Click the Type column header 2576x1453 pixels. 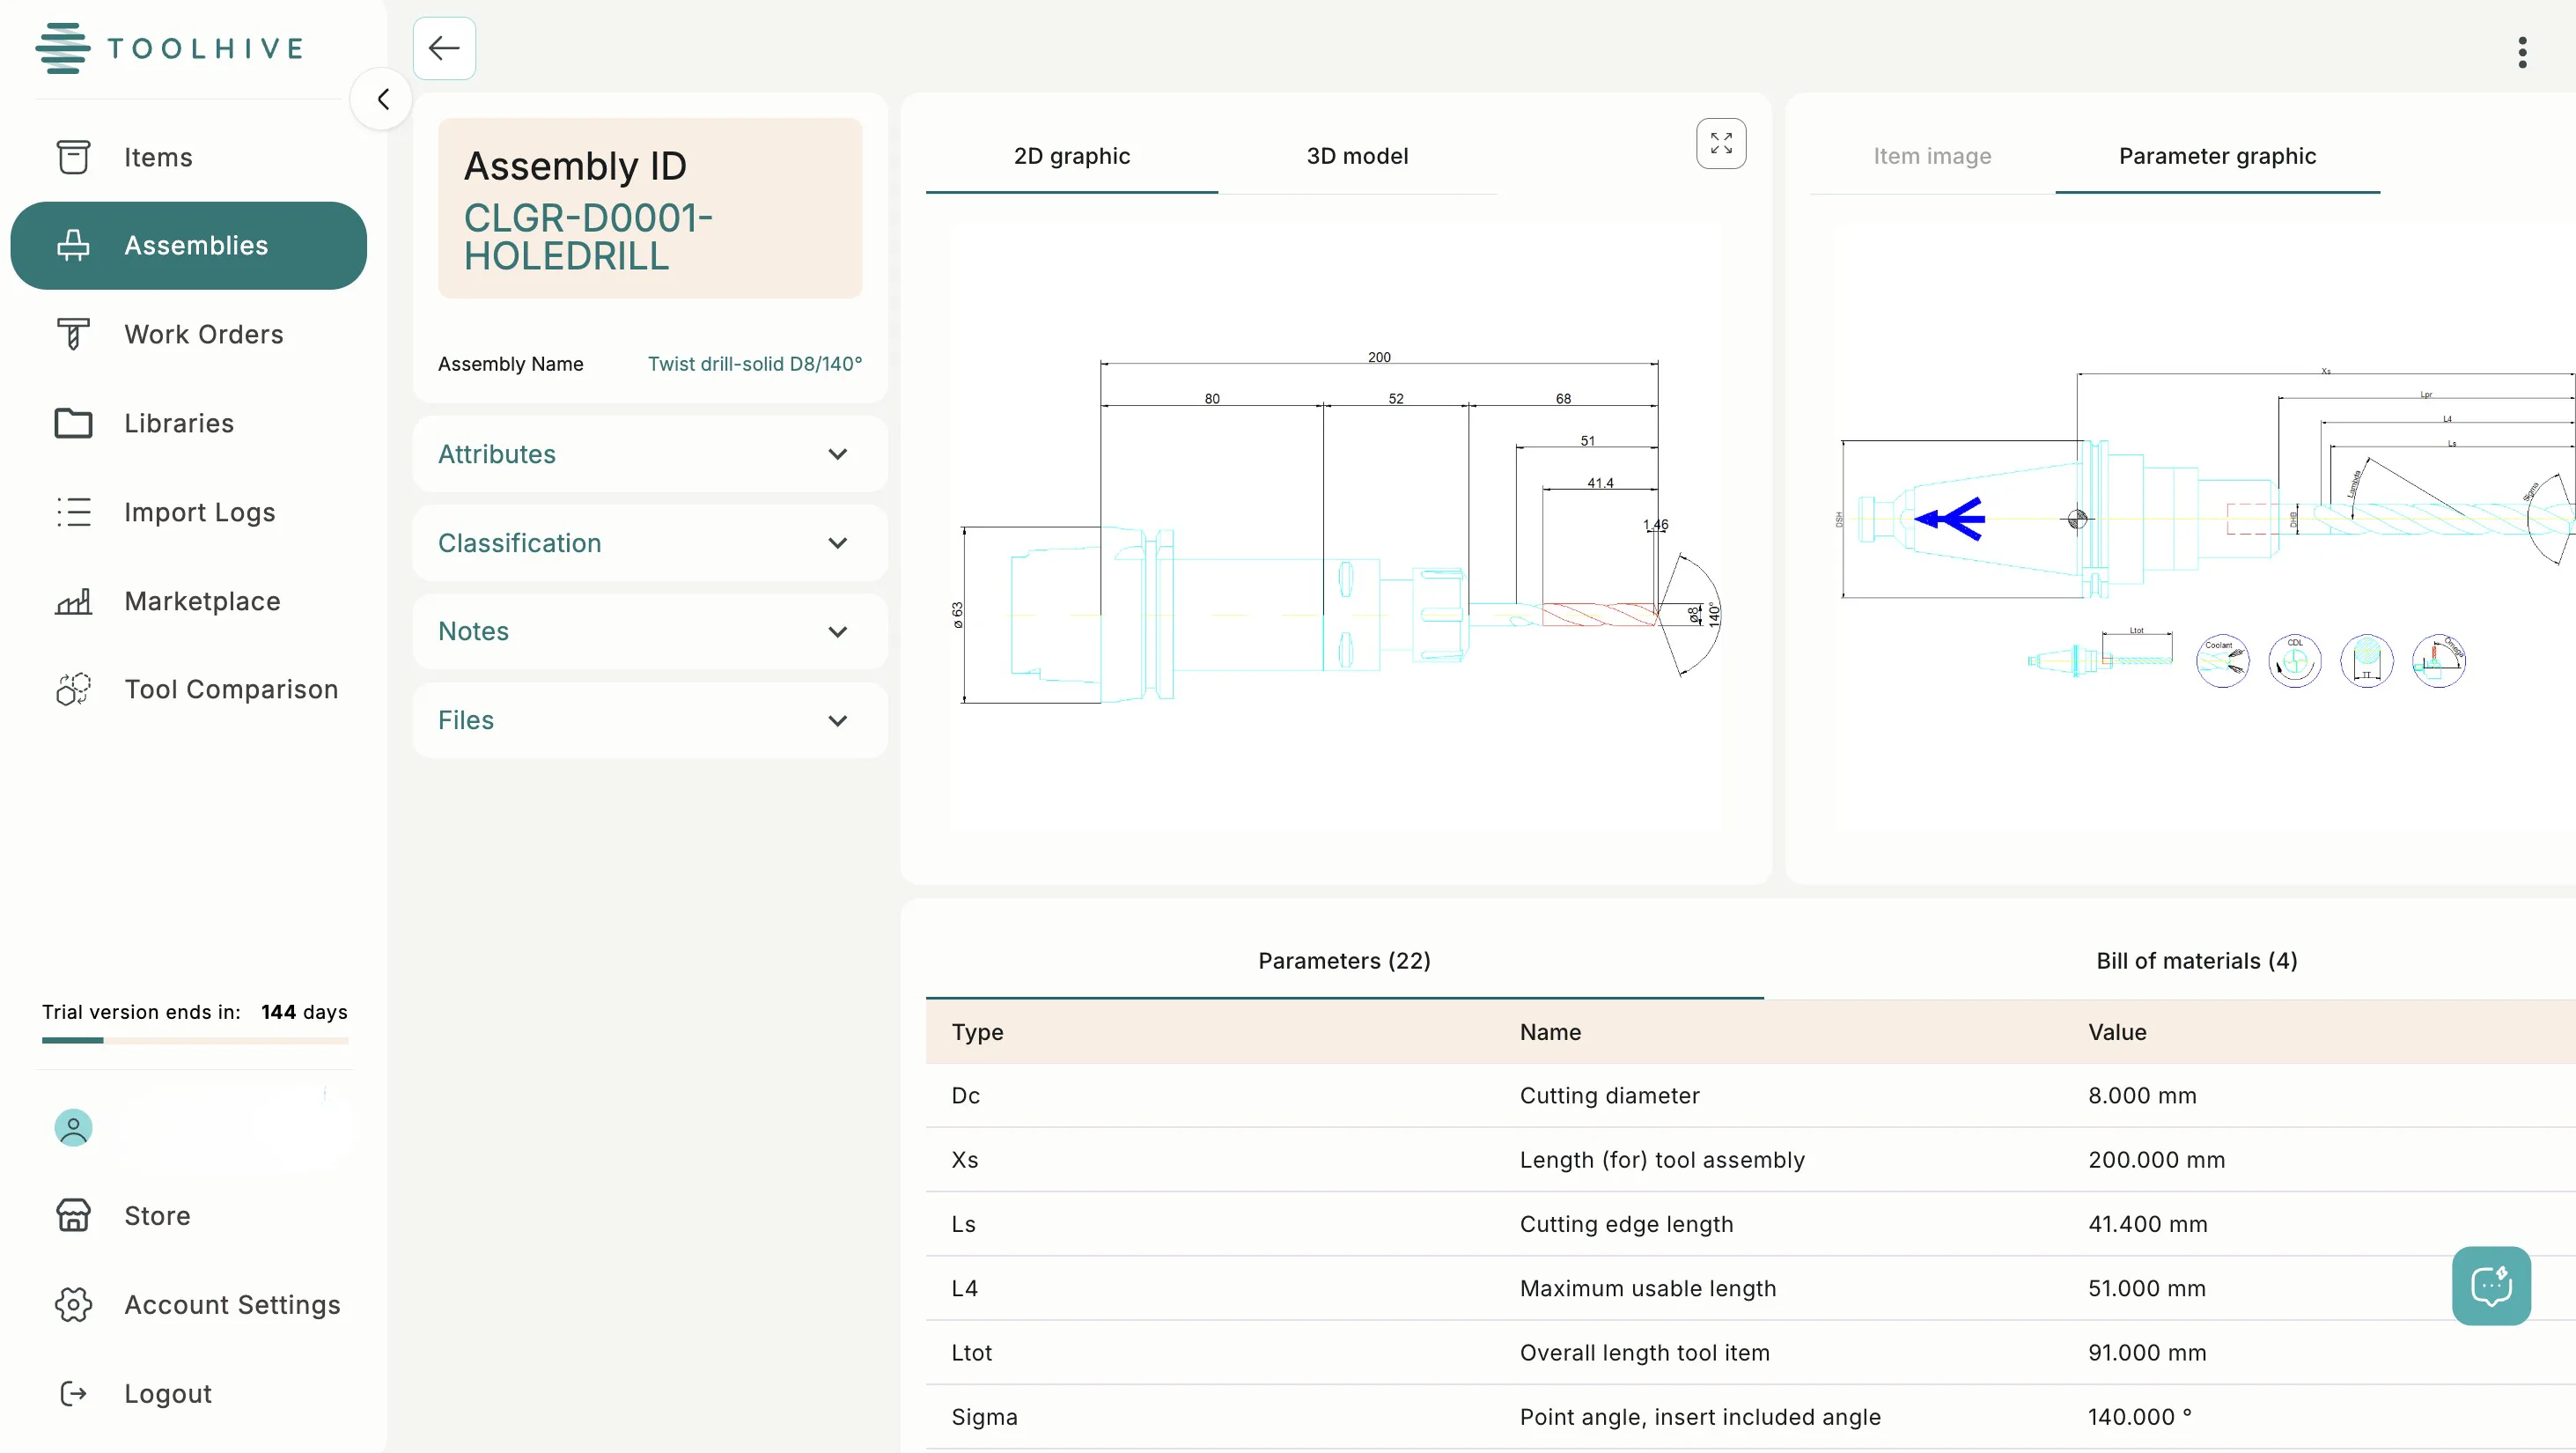tap(977, 1032)
